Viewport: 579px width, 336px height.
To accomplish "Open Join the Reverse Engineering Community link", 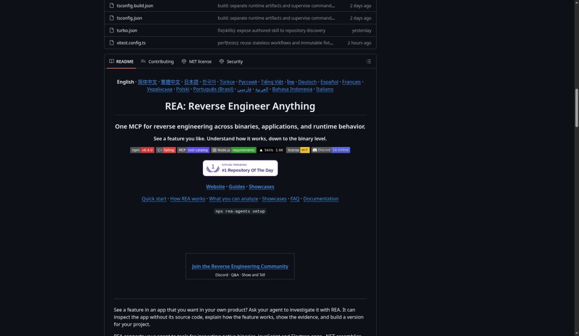I will [x=240, y=266].
